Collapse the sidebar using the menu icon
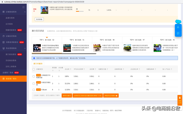The width and height of the screenshot is (183, 114). pyautogui.click(x=23, y=7)
